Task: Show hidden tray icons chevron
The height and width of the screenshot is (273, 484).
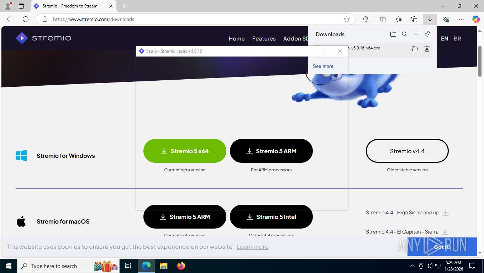Action: click(412, 266)
